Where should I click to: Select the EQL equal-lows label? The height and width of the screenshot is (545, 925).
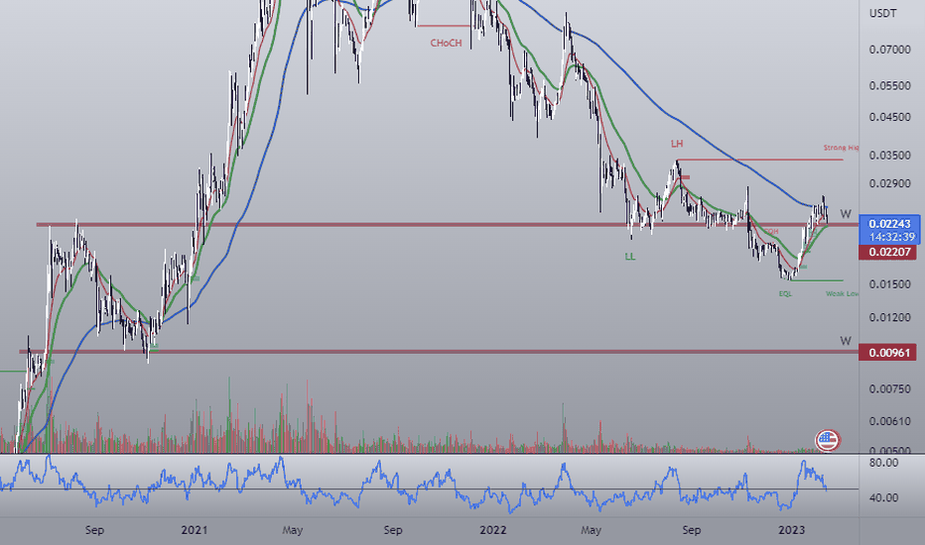[785, 293]
